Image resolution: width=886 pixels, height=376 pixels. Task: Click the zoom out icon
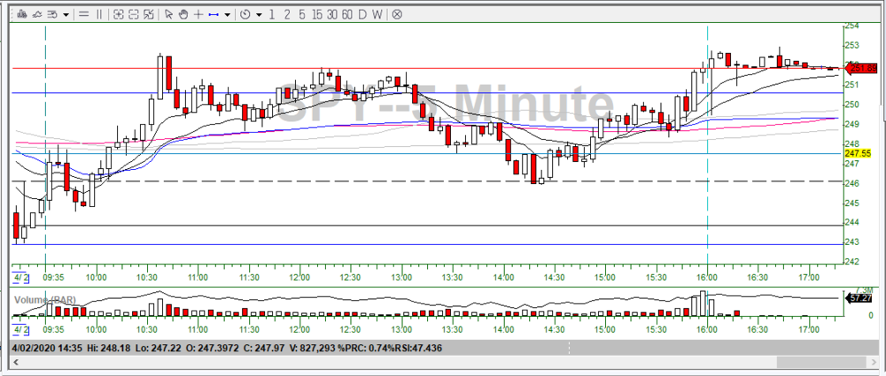[x=132, y=14]
